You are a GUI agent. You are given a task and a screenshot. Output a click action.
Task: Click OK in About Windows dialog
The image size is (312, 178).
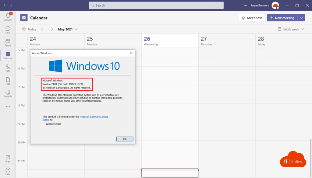pos(125,139)
